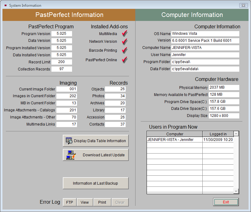Start the Download Latest Update process
The width and height of the screenshot is (251, 212).
[x=96, y=155]
